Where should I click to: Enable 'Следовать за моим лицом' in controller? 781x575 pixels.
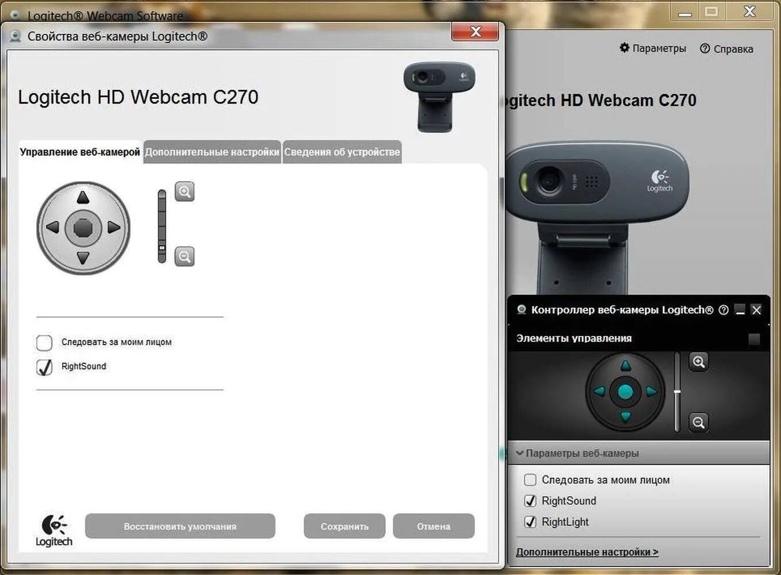(530, 480)
